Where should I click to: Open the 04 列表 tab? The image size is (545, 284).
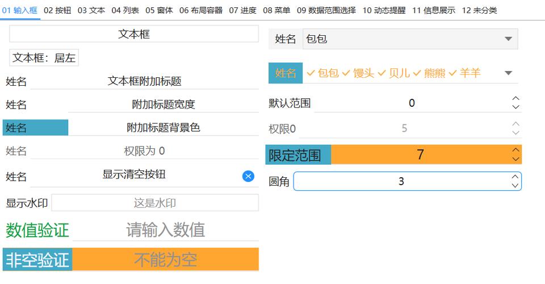click(125, 10)
